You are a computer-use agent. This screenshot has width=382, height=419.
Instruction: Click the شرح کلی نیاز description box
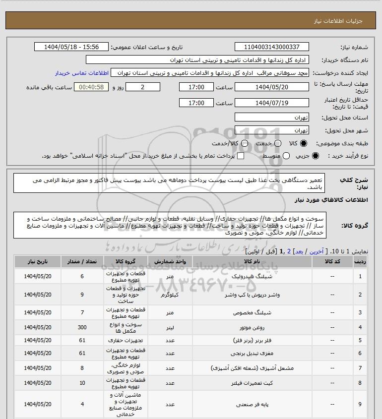(x=169, y=183)
